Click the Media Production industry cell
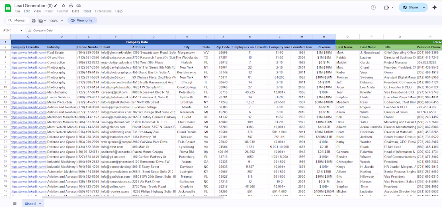The width and height of the screenshot is (442, 207). click(61, 102)
